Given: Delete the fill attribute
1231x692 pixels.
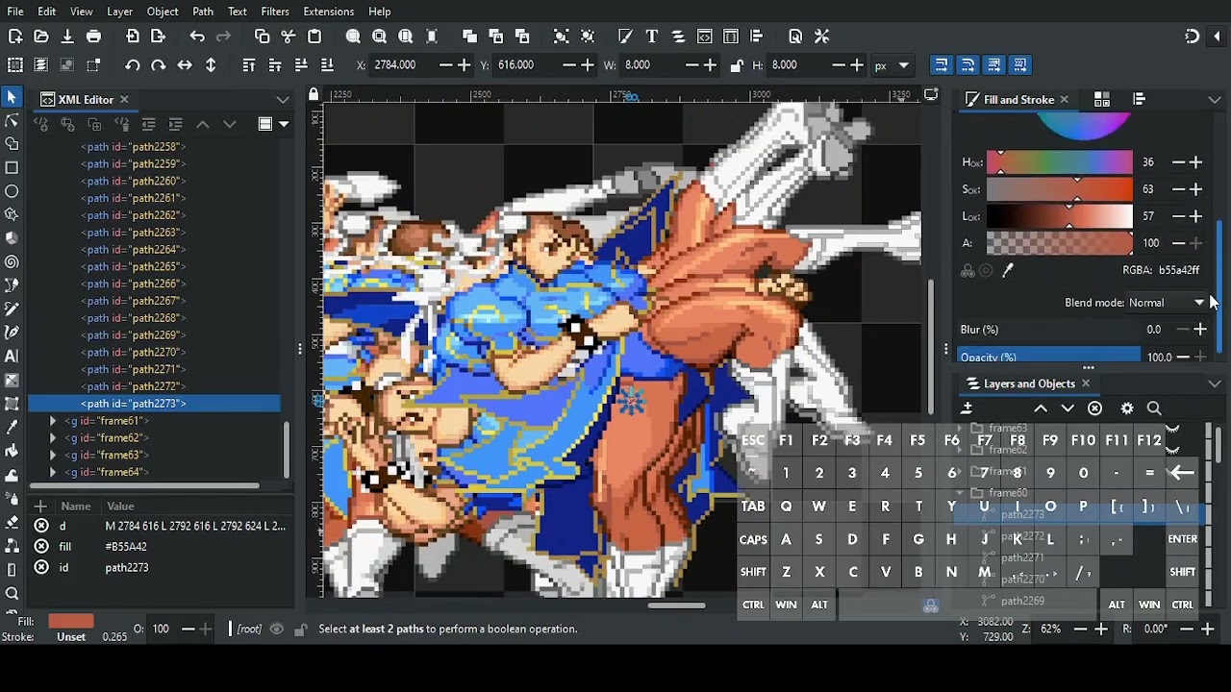Looking at the screenshot, I should pyautogui.click(x=41, y=547).
